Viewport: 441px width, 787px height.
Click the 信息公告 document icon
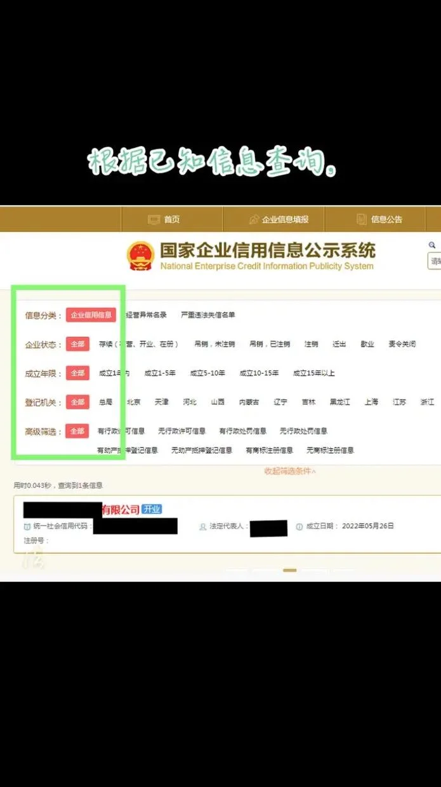(361, 219)
